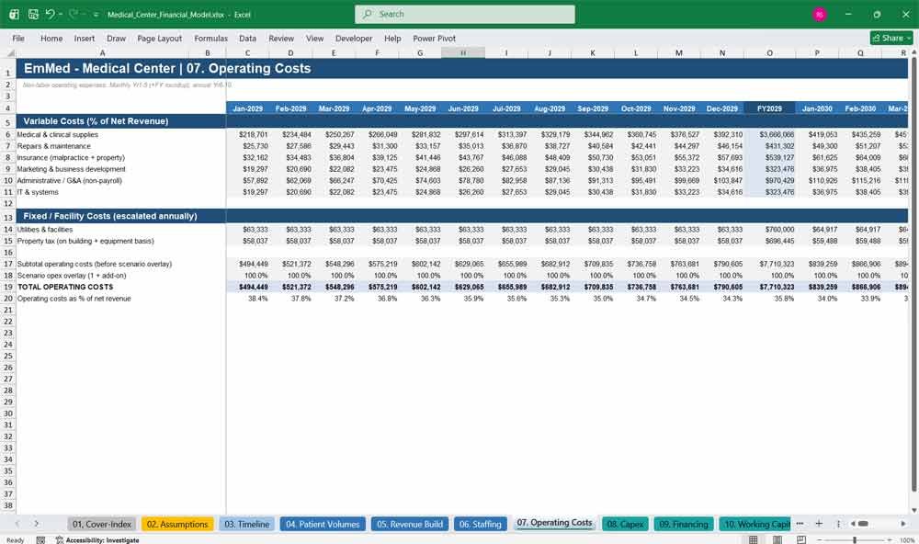Click the Redo arrow icon
919x544 pixels.
tap(74, 14)
